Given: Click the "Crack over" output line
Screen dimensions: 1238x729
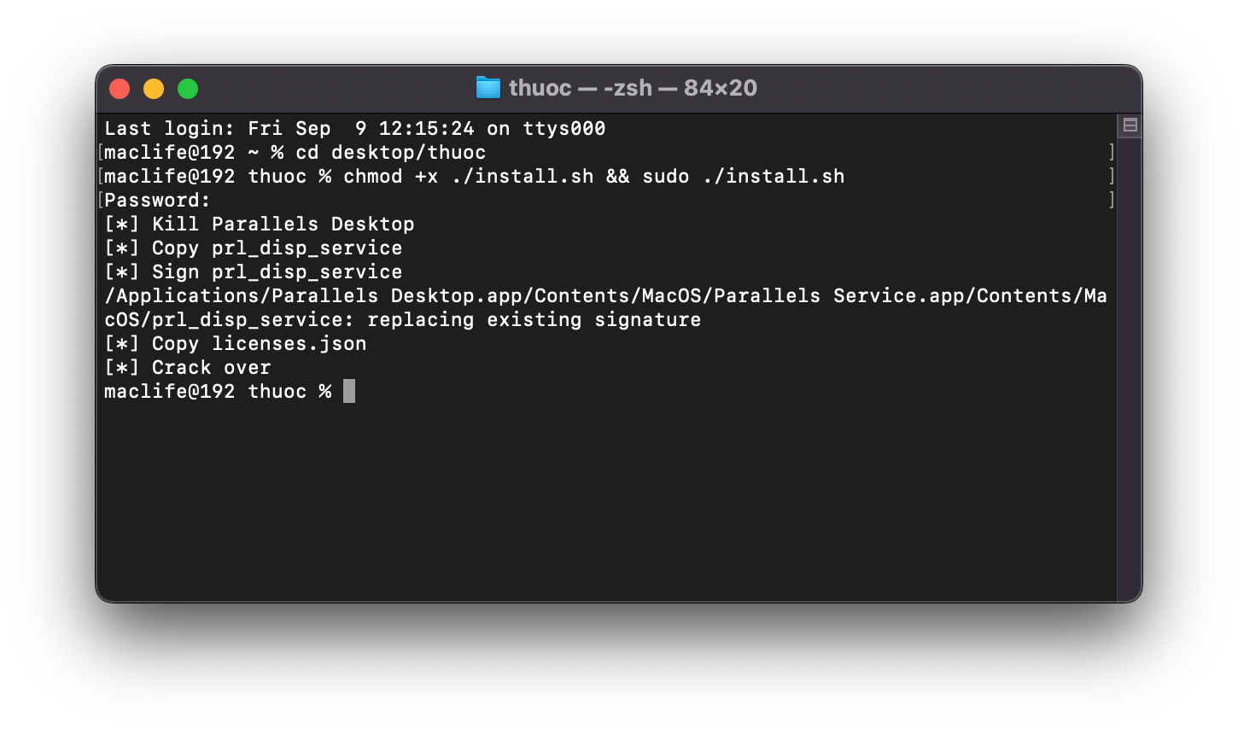Looking at the screenshot, I should (211, 368).
